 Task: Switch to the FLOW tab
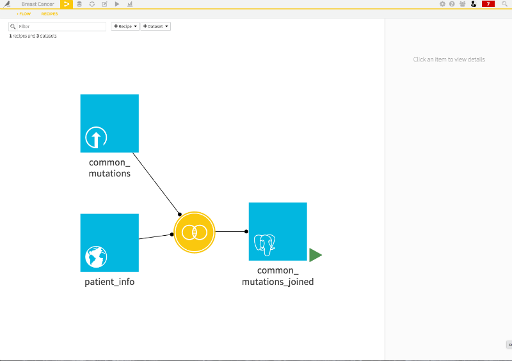[24, 13]
